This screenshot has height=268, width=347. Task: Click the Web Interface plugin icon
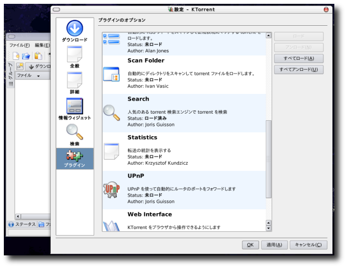tap(111, 226)
